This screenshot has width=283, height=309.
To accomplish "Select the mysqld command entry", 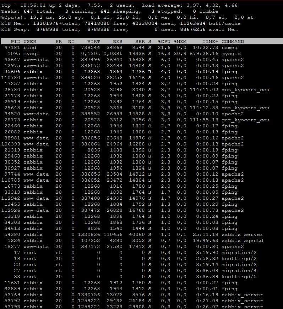I will (x=231, y=54).
